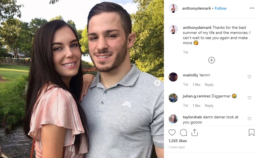This screenshot has height=158, width=256.
Task: Save post with the bookmark icon
Action: (x=251, y=133)
